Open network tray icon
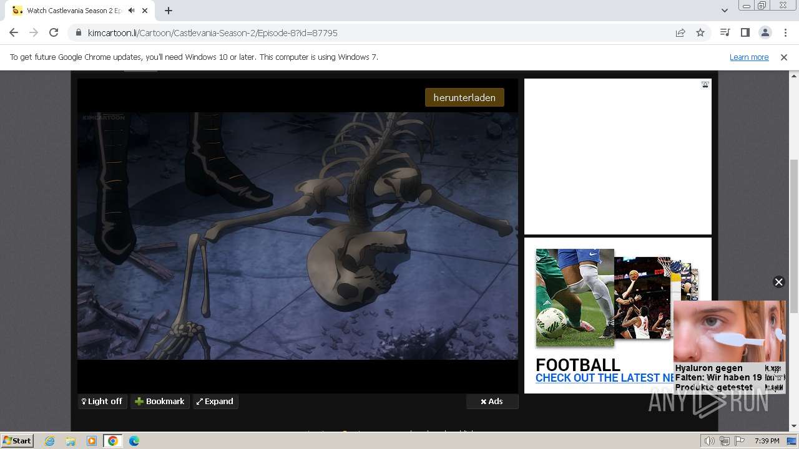The width and height of the screenshot is (799, 449). [x=725, y=441]
